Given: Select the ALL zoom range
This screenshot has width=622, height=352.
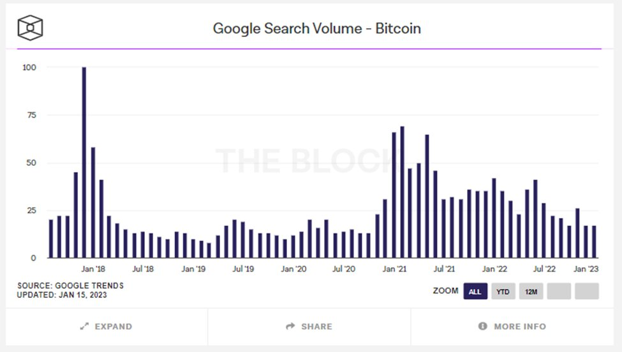Looking at the screenshot, I should (x=475, y=291).
